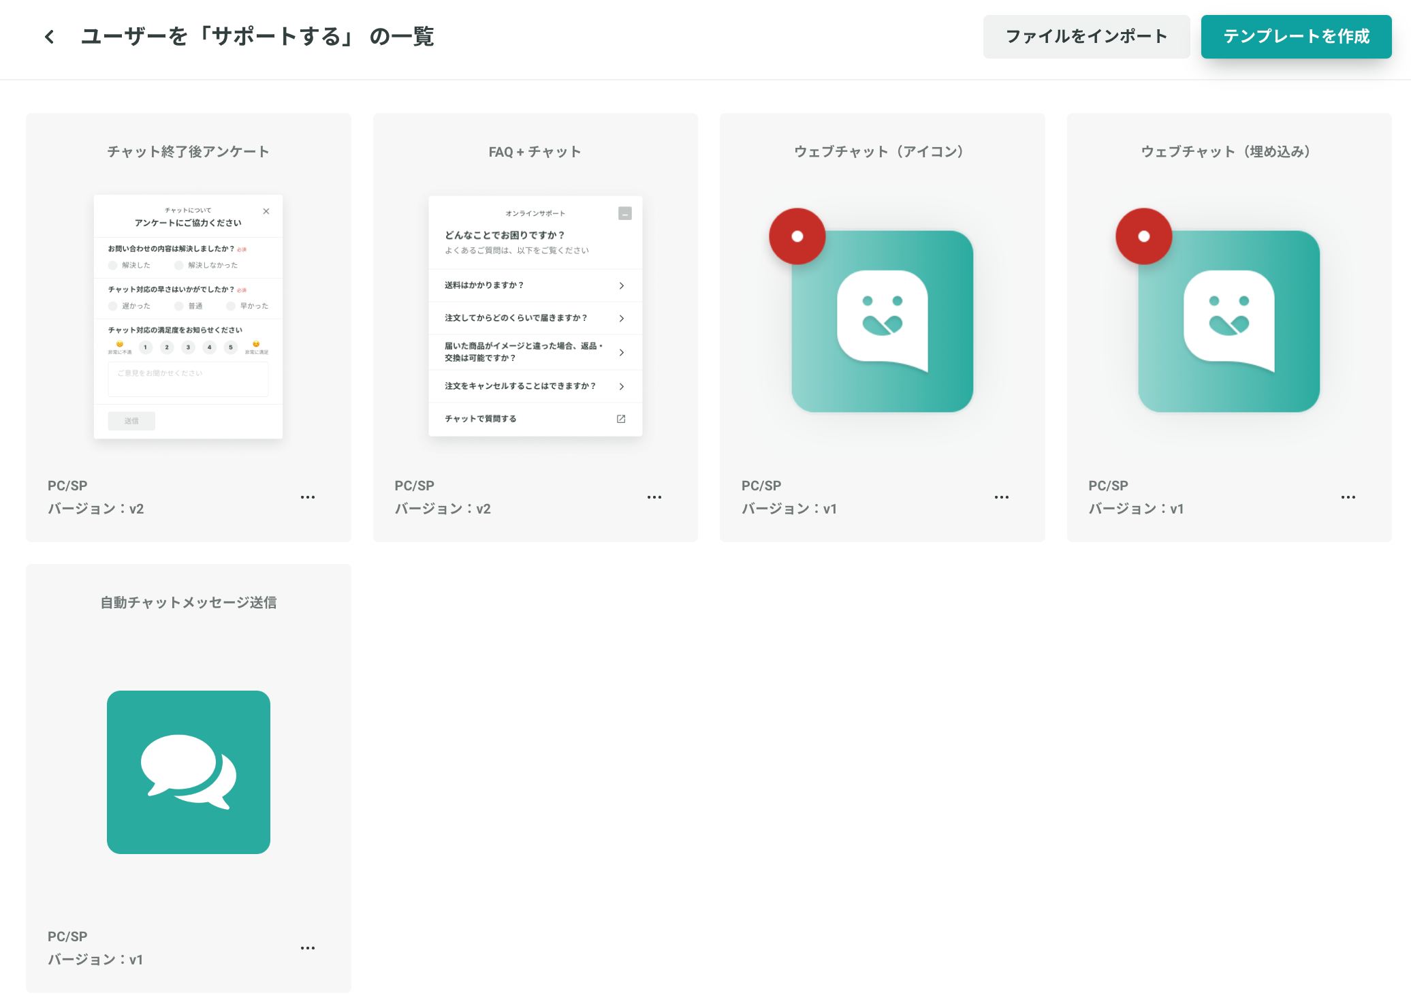This screenshot has width=1411, height=1008.
Task: Click the ご意見をお聞かせください text field
Action: click(x=188, y=379)
